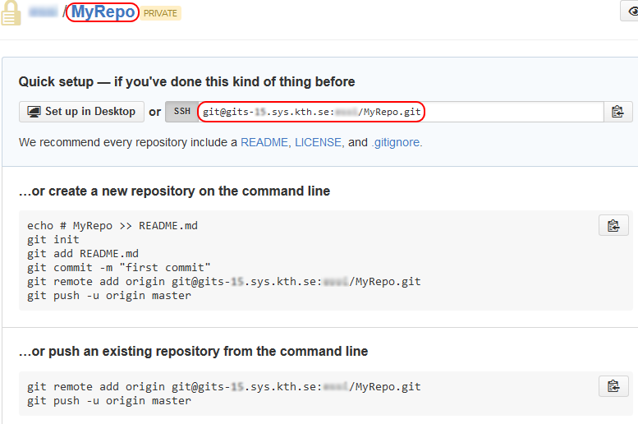Click the create a new repository heading

coord(174,191)
